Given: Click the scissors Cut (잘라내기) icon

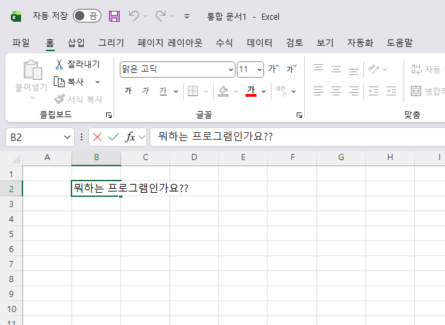Looking at the screenshot, I should coord(59,64).
